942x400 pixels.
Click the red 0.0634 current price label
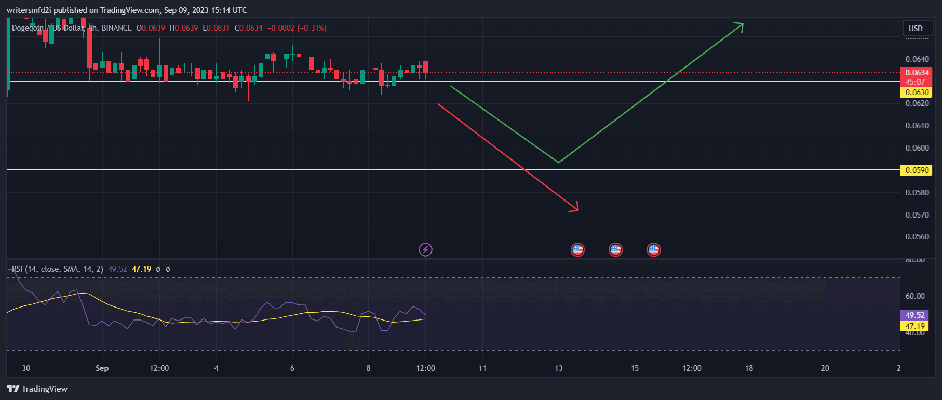pyautogui.click(x=916, y=73)
